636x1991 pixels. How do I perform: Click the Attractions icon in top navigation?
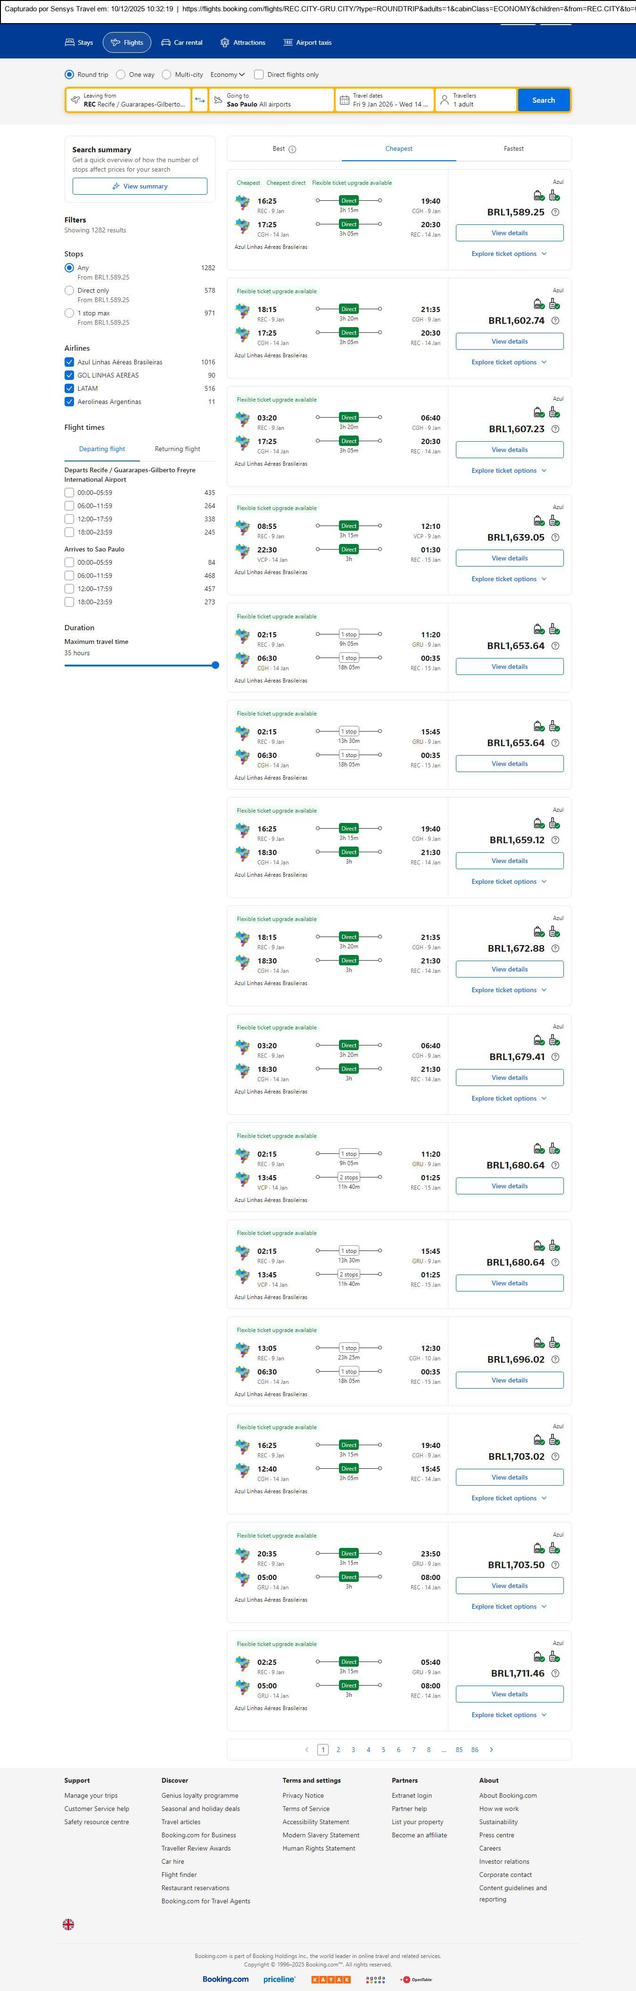[225, 42]
